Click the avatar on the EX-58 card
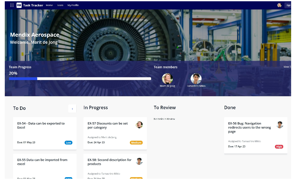 (x=139, y=161)
